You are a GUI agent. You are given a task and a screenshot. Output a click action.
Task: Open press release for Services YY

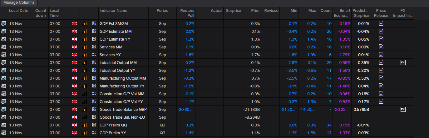pyautogui.click(x=381, y=55)
